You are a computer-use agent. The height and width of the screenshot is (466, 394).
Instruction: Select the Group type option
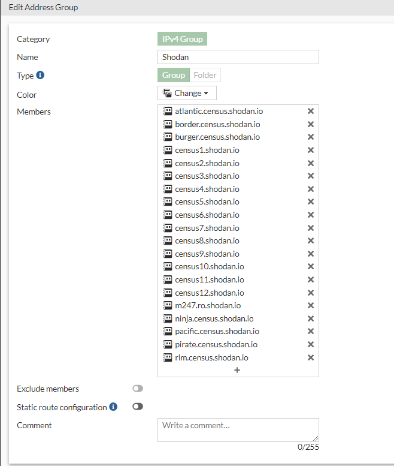click(x=174, y=75)
